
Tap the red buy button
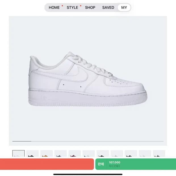(x=47, y=164)
